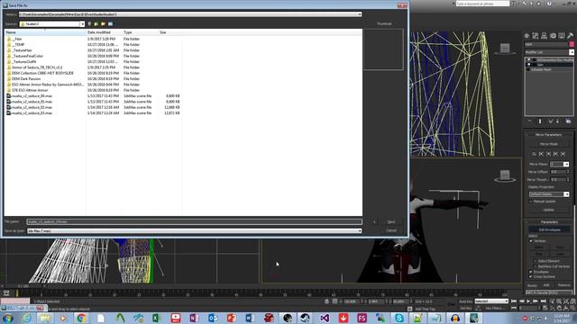Click Remove Modifier from stack icon
Screen dimensions: 577x324
(x=557, y=121)
